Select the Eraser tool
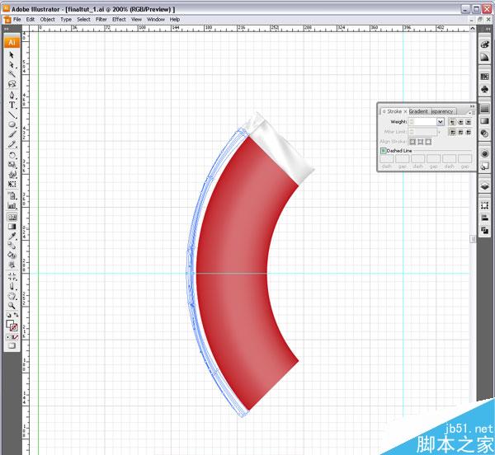This screenshot has width=495, height=455. pos(12,287)
